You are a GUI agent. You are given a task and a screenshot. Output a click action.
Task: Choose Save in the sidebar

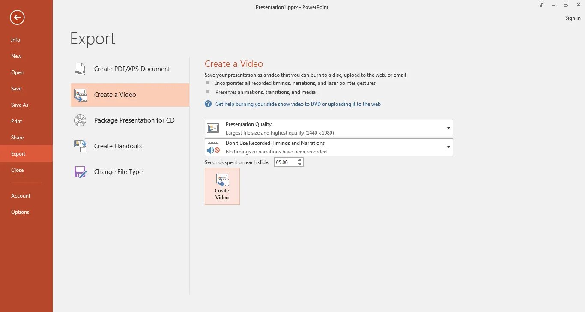pyautogui.click(x=26, y=89)
